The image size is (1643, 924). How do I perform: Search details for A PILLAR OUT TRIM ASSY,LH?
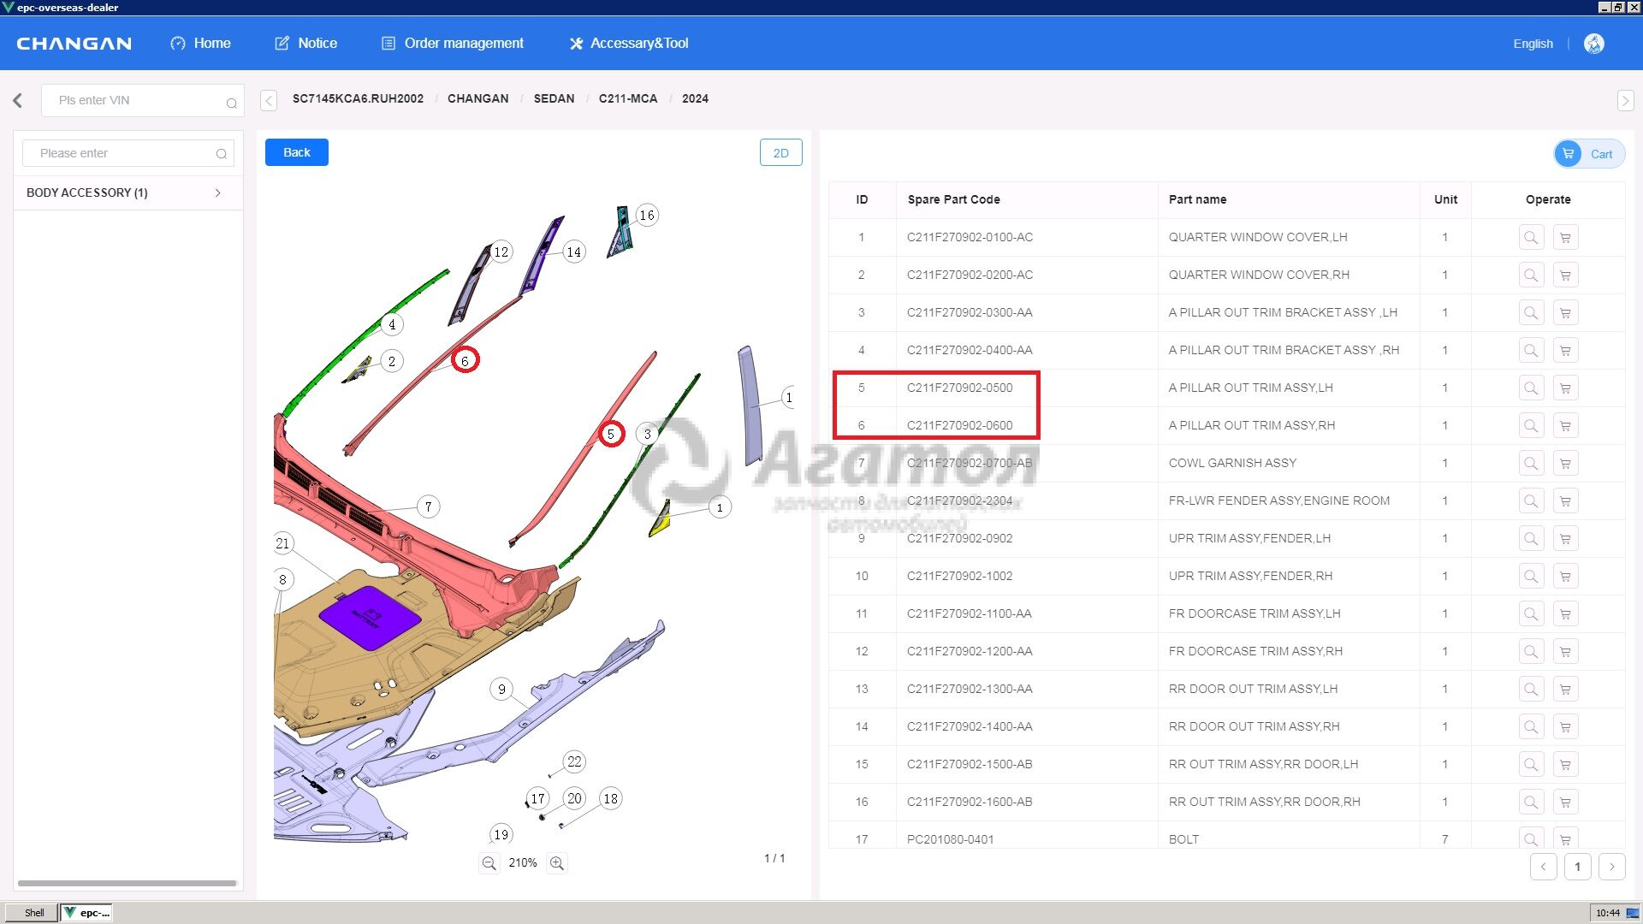(1530, 388)
